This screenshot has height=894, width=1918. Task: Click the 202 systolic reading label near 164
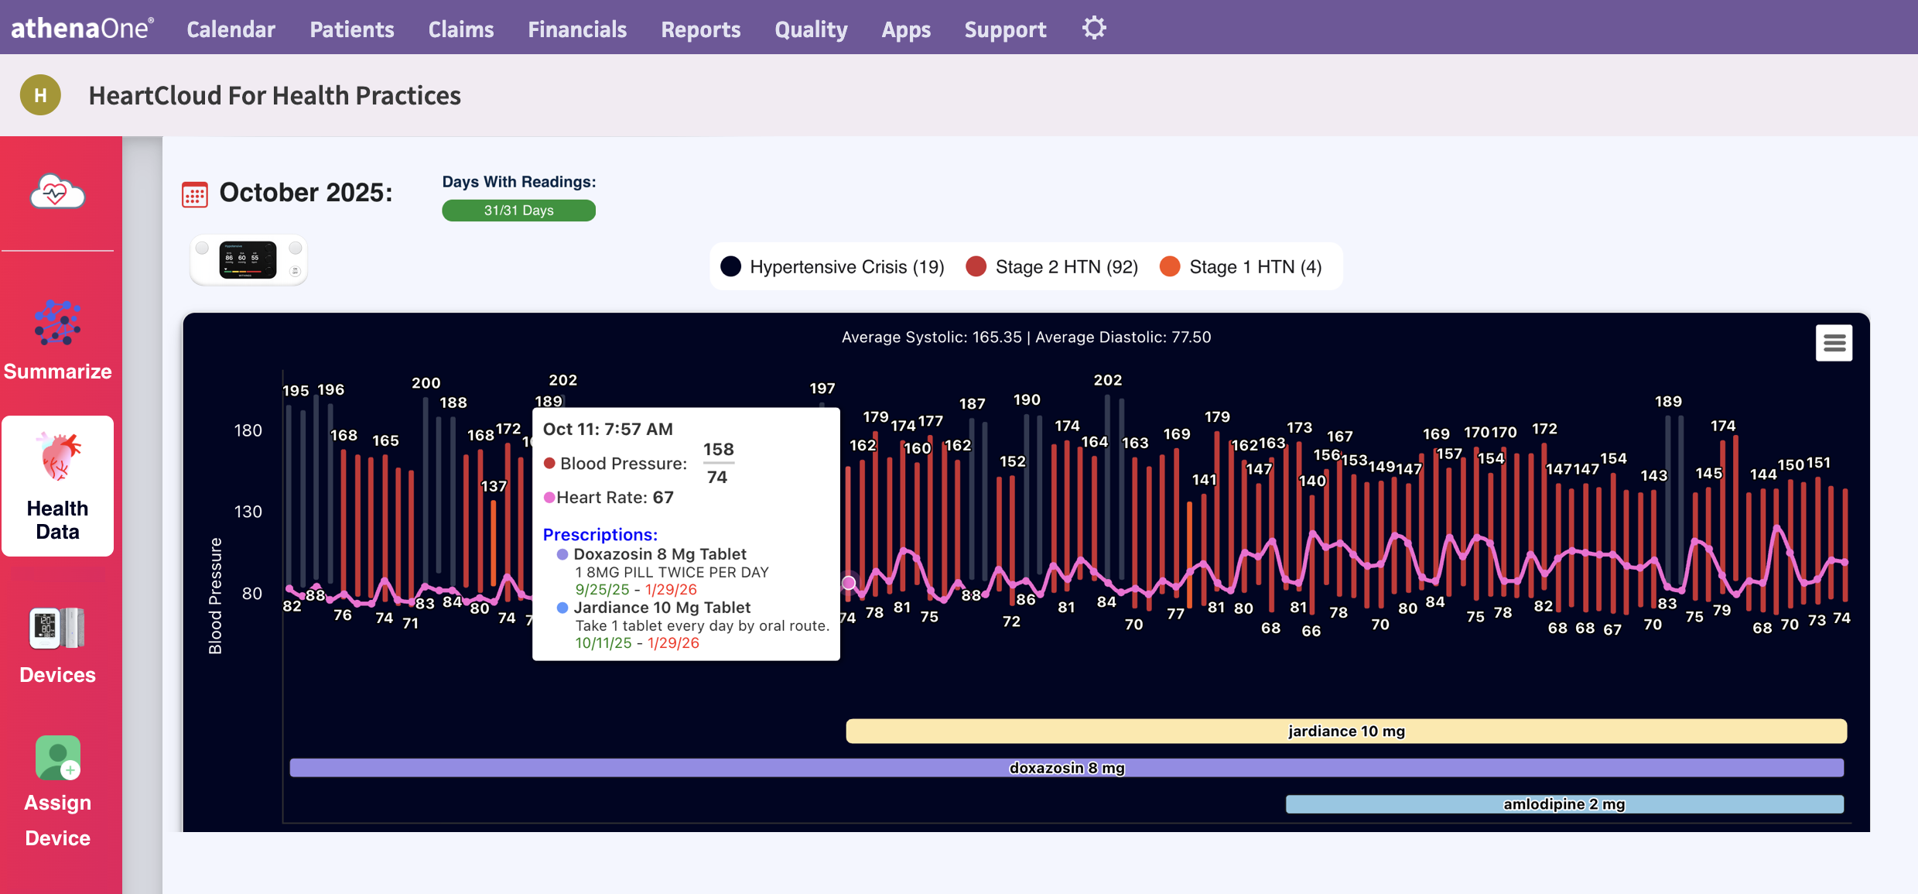click(x=1107, y=380)
